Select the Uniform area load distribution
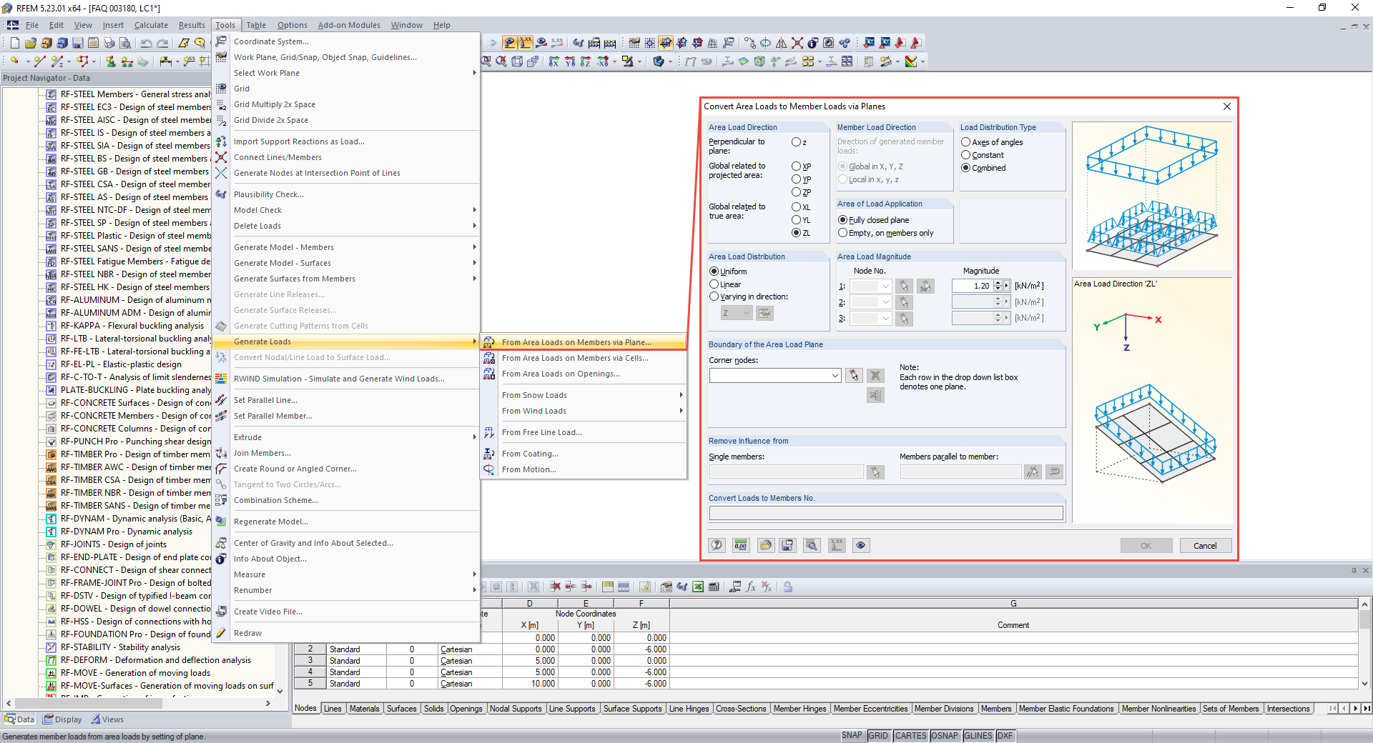Viewport: 1373px width, 743px height. coord(714,271)
